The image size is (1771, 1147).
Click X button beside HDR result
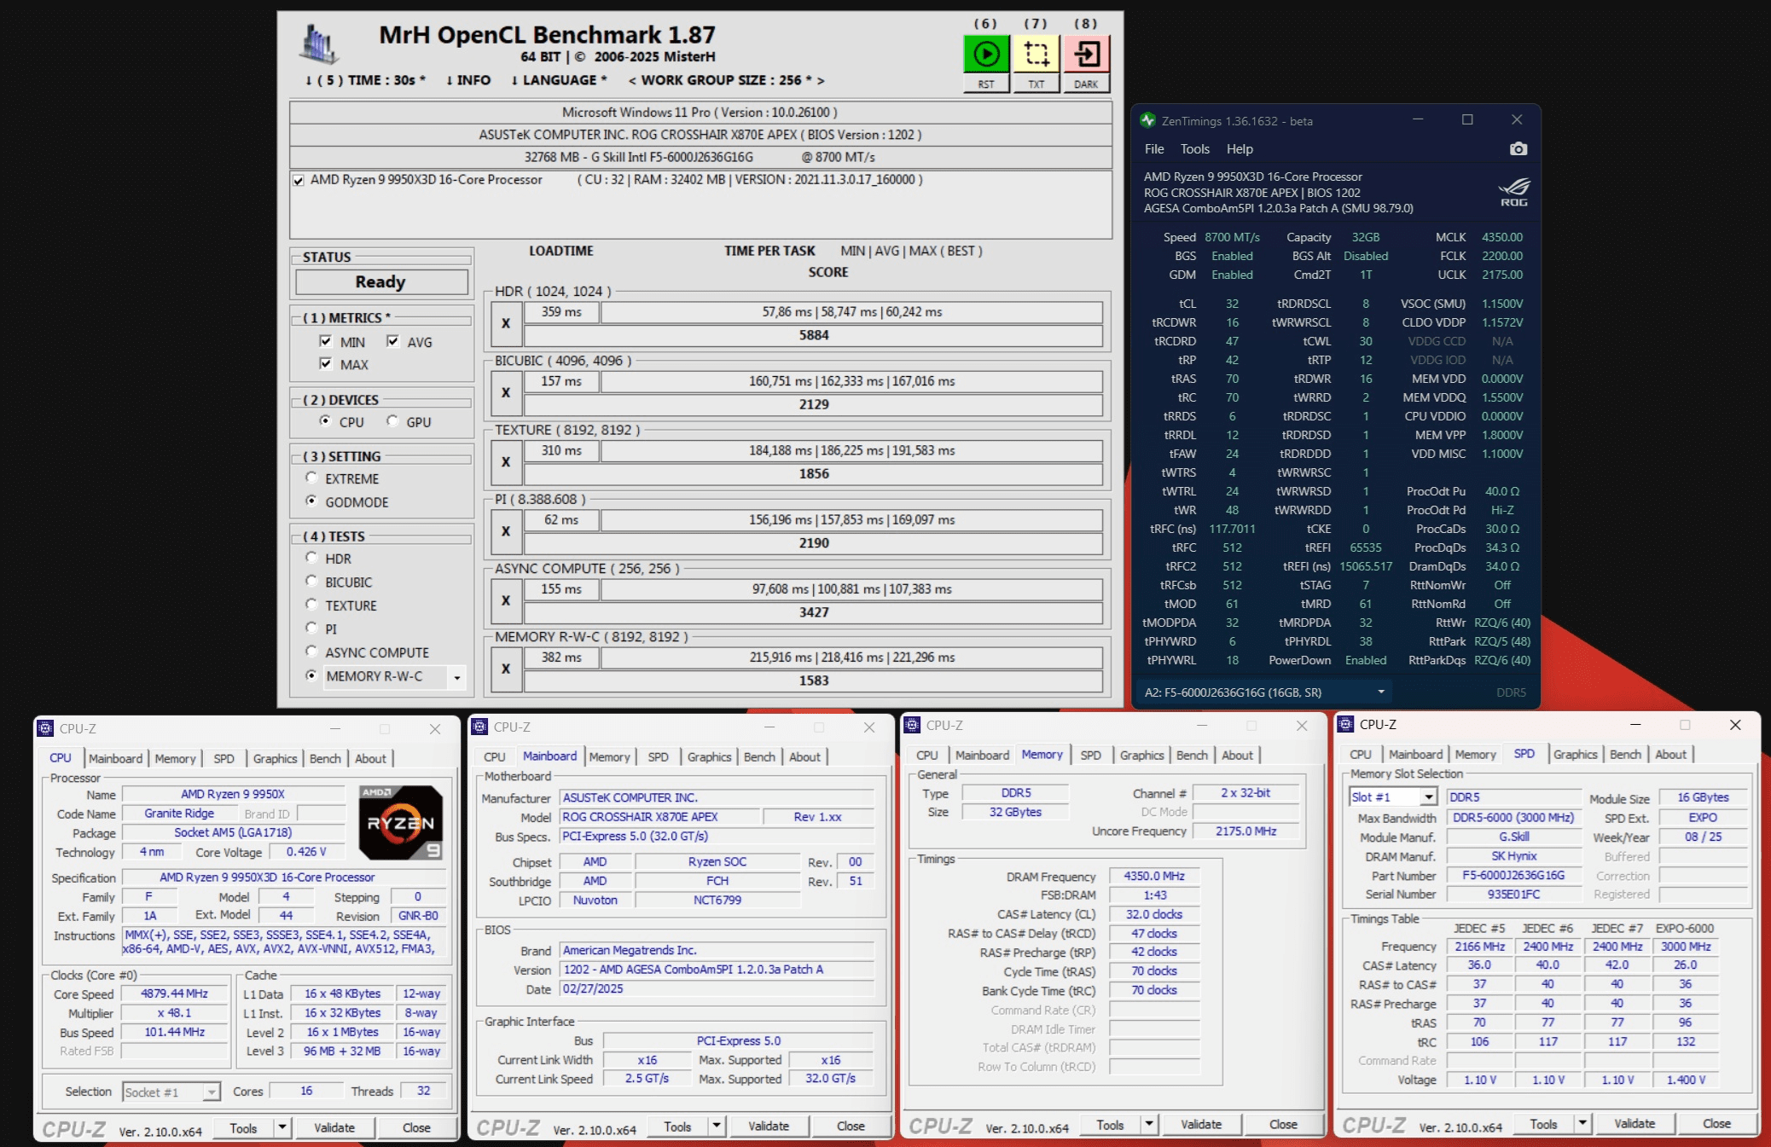coord(506,324)
